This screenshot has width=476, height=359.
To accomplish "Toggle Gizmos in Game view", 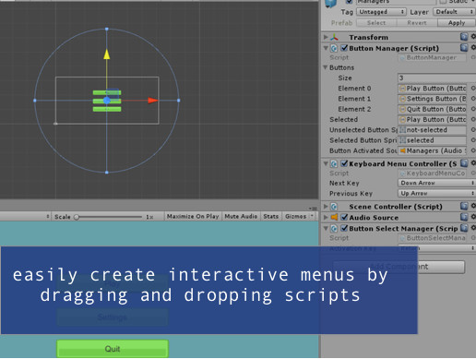I will point(295,216).
